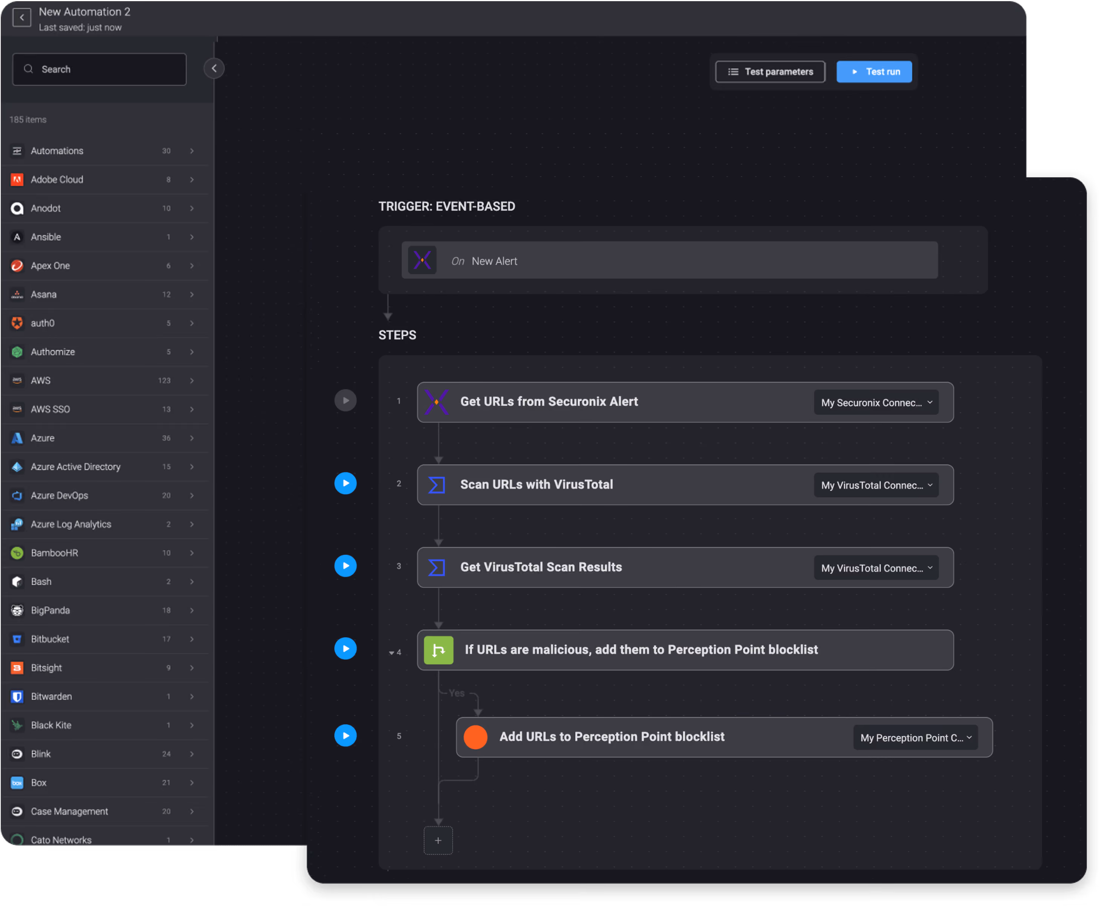1104x906 pixels.
Task: Click the Authomize icon
Action: point(17,352)
